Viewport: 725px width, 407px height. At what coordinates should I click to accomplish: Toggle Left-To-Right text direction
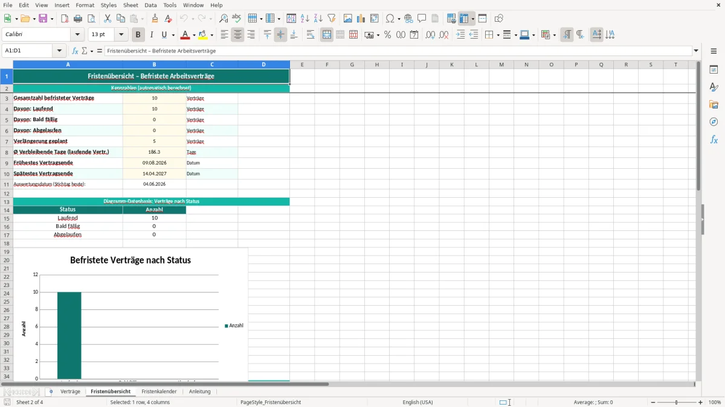pos(567,35)
